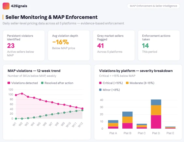Click the W3 x-axis label

point(26,124)
